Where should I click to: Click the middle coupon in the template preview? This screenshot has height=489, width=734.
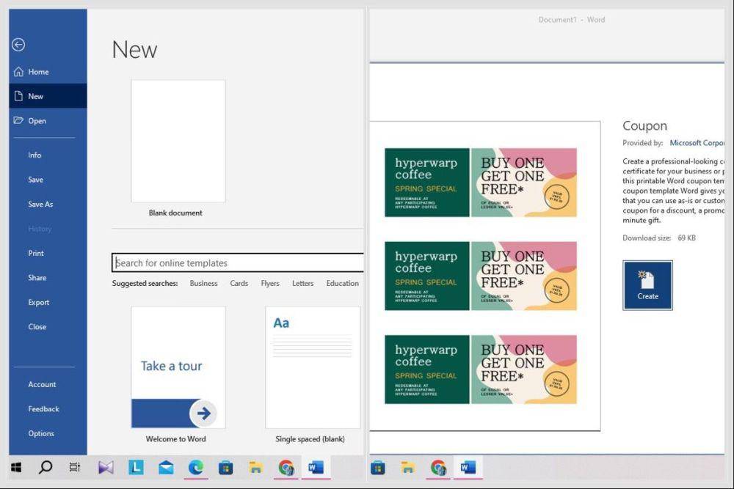(481, 276)
